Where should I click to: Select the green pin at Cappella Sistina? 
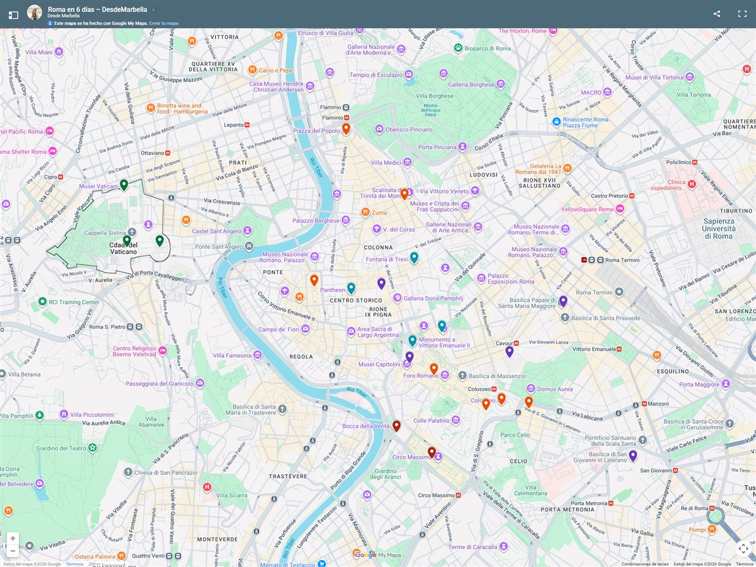(127, 240)
